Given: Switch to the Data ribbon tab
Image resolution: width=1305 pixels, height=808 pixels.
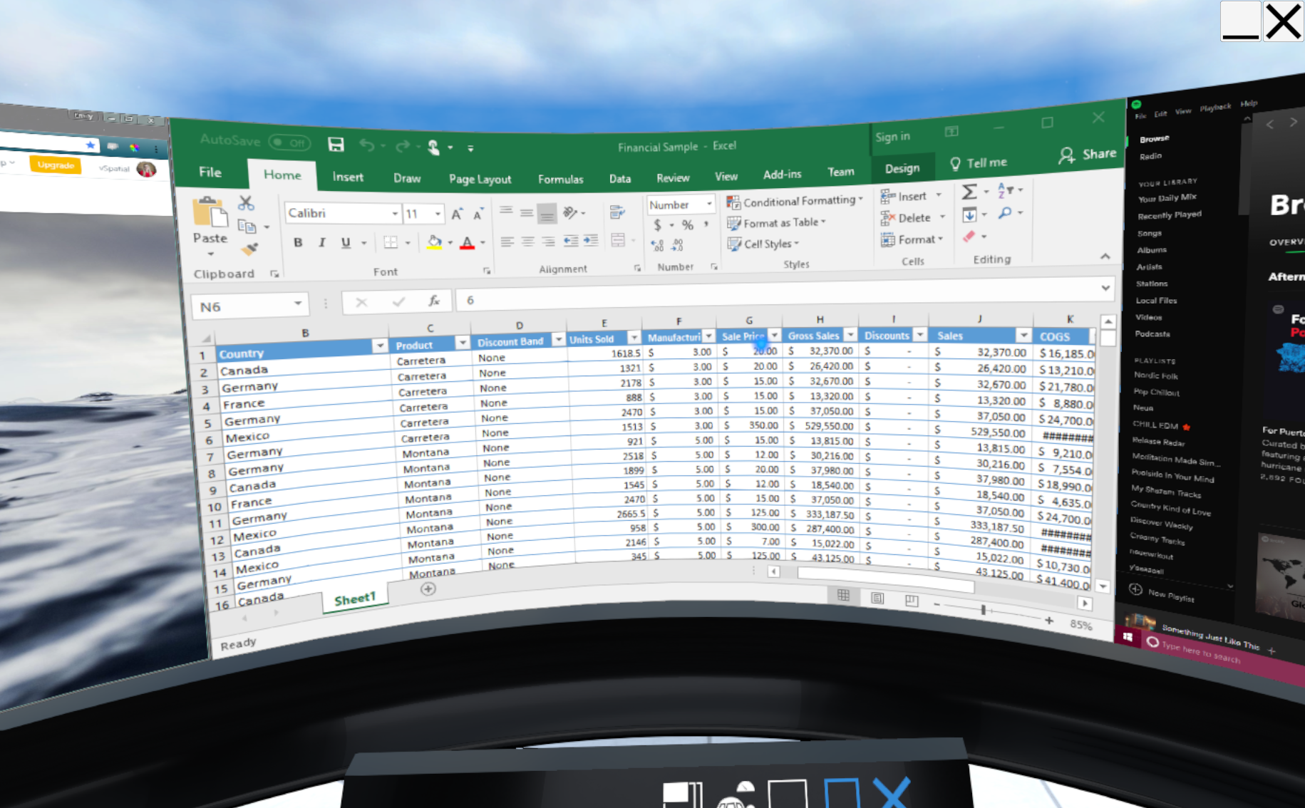Looking at the screenshot, I should [620, 178].
